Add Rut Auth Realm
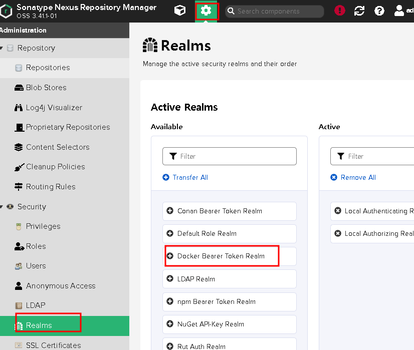The image size is (414, 350). 229,344
